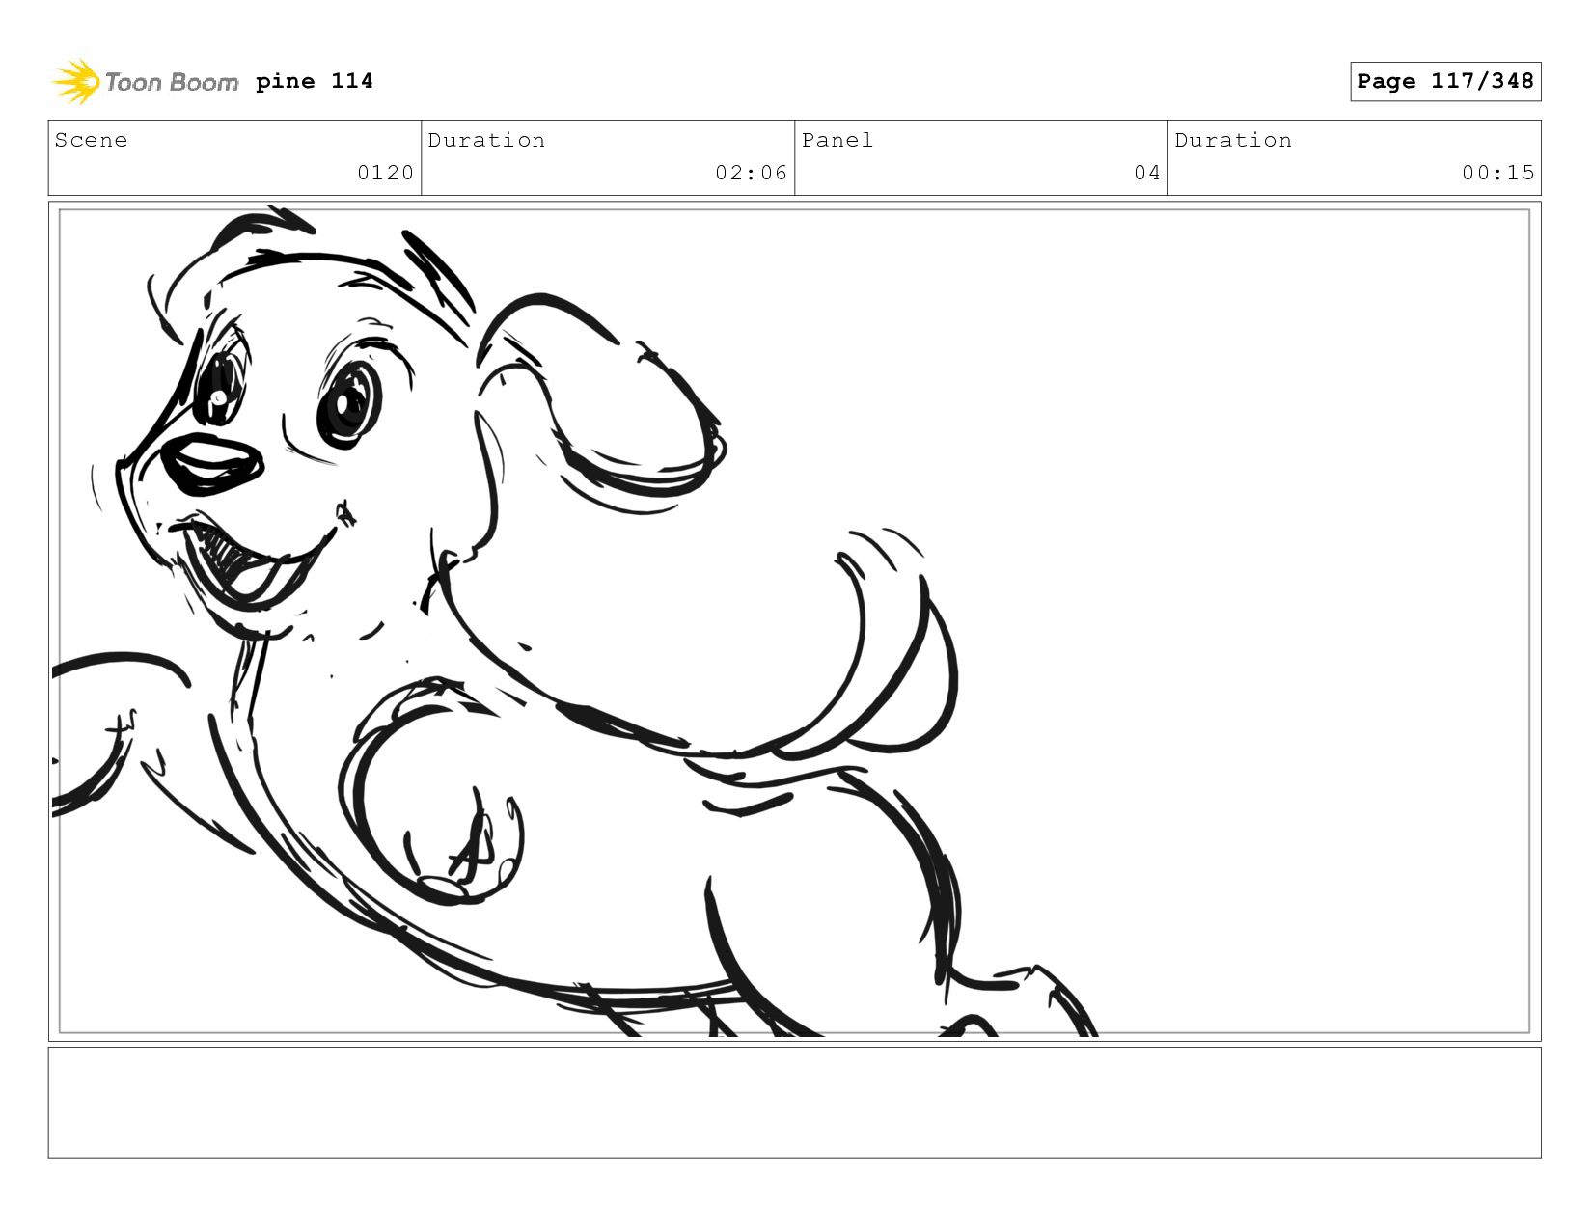Click the project name 'pine 114'
1592x1230 pixels.
(x=315, y=81)
